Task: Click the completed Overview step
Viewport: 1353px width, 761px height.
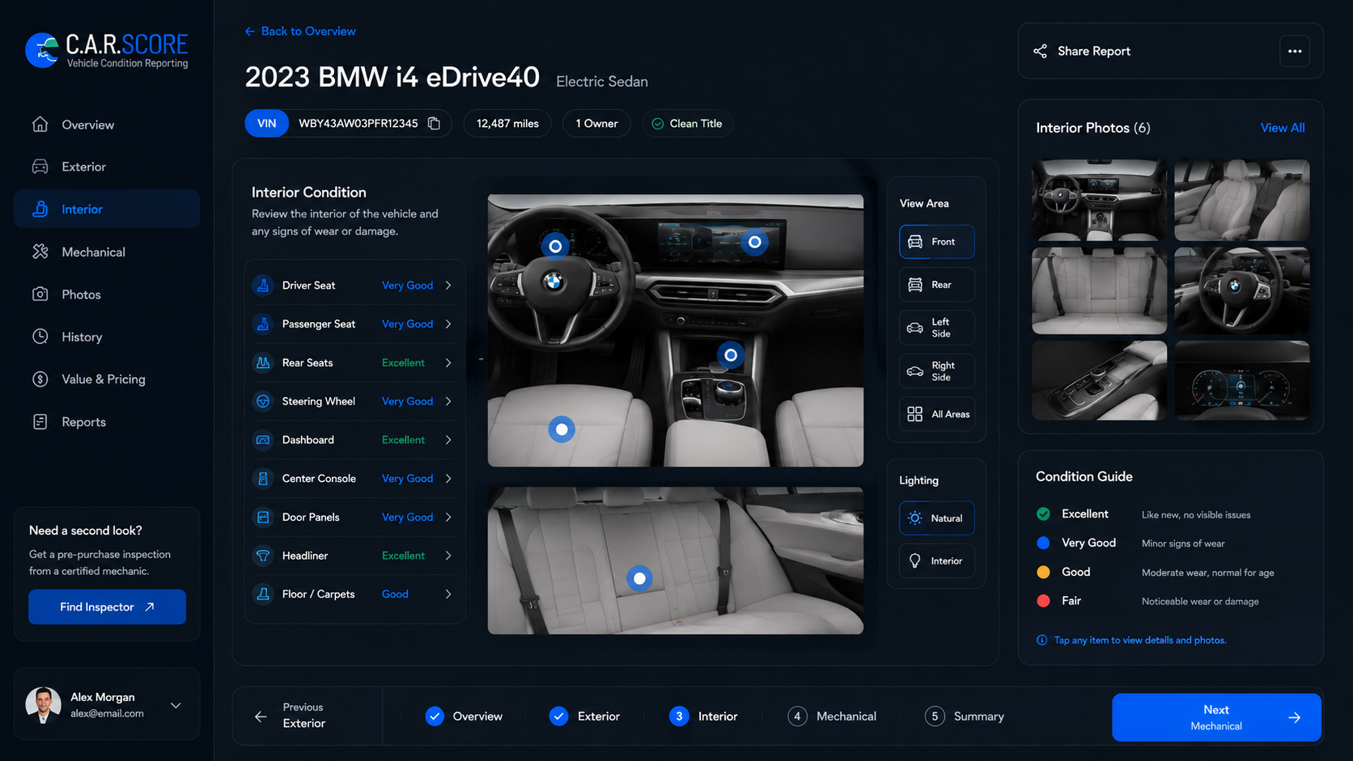Action: [x=464, y=717]
